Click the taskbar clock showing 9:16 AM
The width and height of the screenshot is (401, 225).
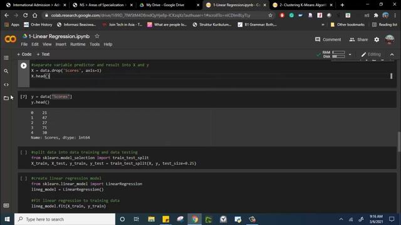(376, 219)
